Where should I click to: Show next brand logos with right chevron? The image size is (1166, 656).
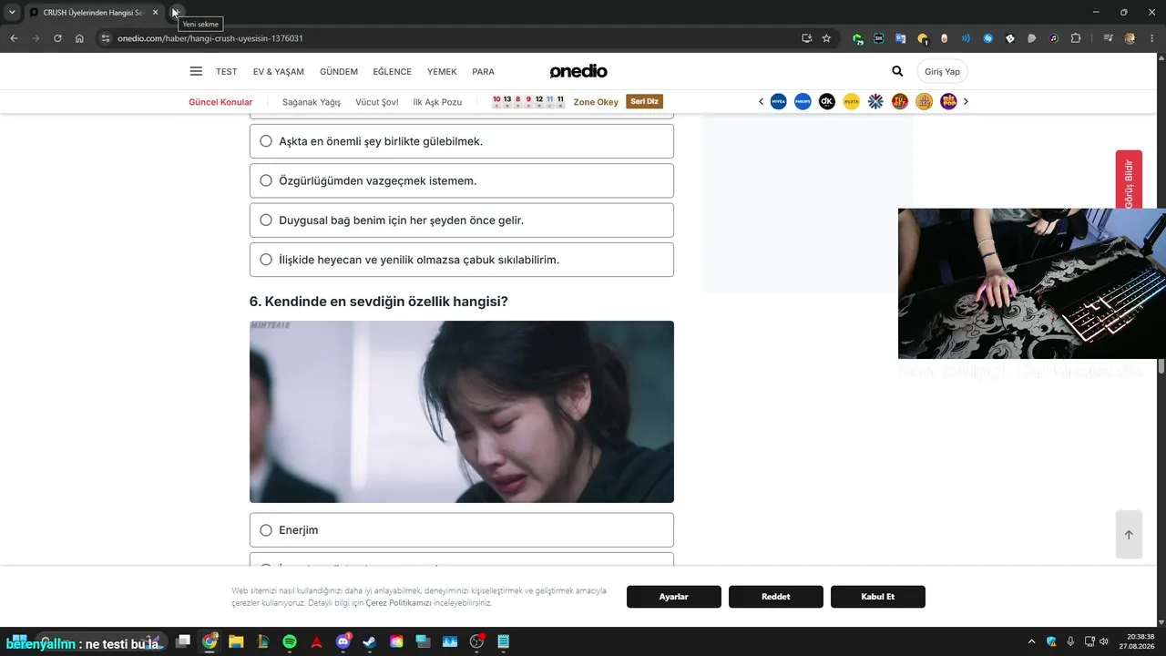pos(966,102)
